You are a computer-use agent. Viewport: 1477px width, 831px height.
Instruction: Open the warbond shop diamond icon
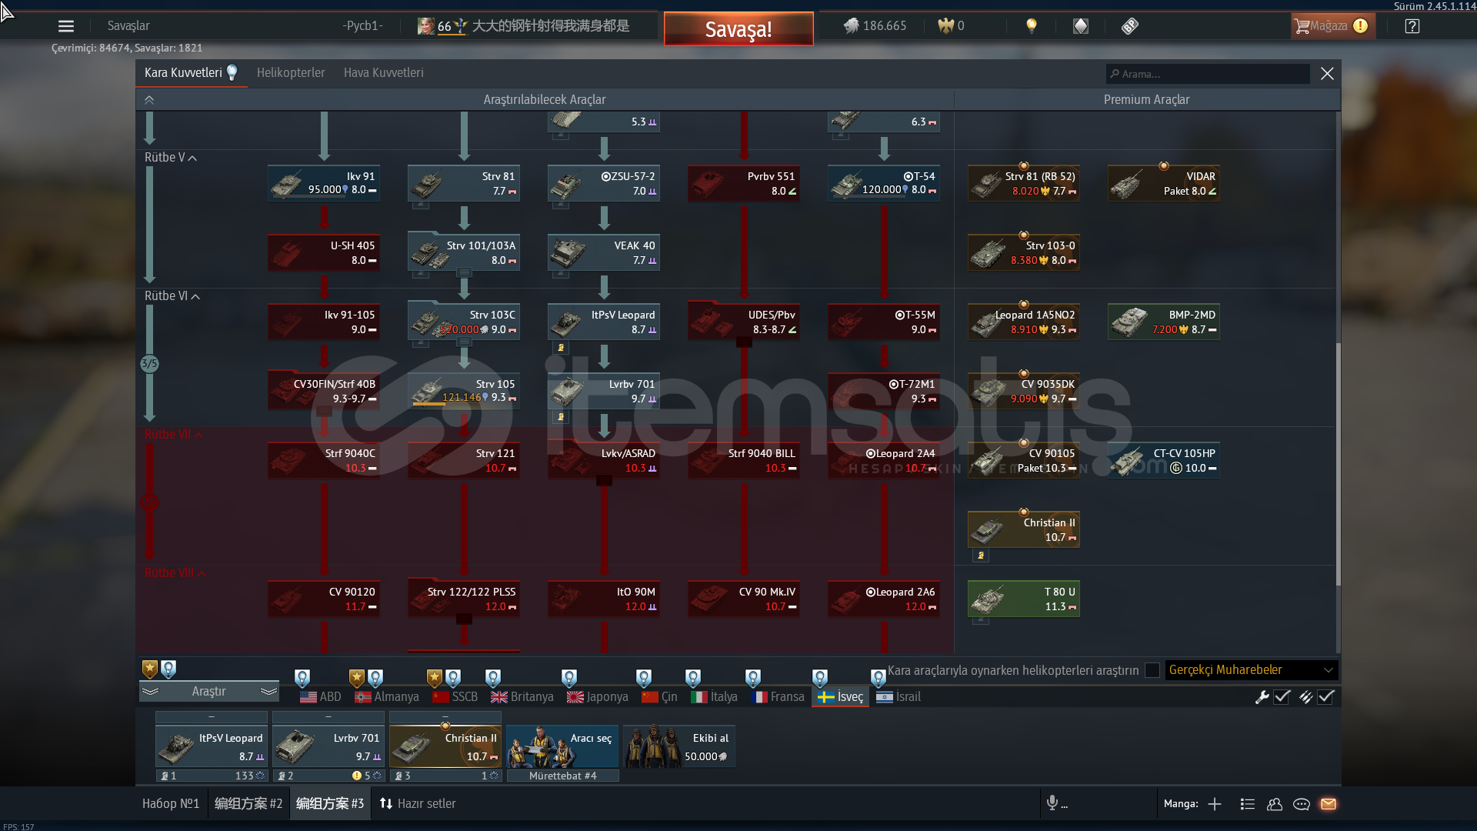click(1081, 26)
